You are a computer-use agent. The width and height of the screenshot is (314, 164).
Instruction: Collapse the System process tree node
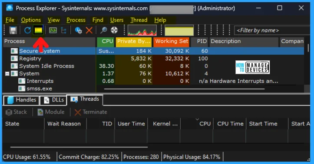(x=7, y=74)
